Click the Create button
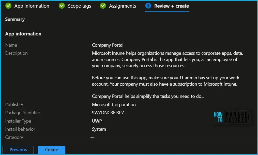The height and width of the screenshot is (155, 258). click(x=52, y=150)
